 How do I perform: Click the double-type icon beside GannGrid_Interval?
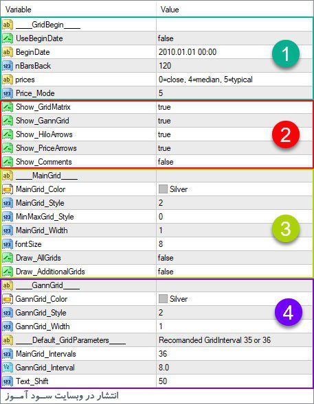coord(8,368)
